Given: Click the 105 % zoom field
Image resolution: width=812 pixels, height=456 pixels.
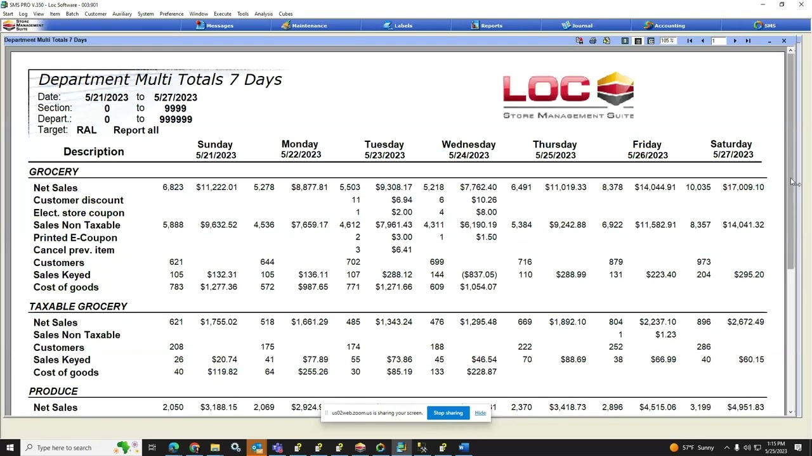Looking at the screenshot, I should click(668, 41).
